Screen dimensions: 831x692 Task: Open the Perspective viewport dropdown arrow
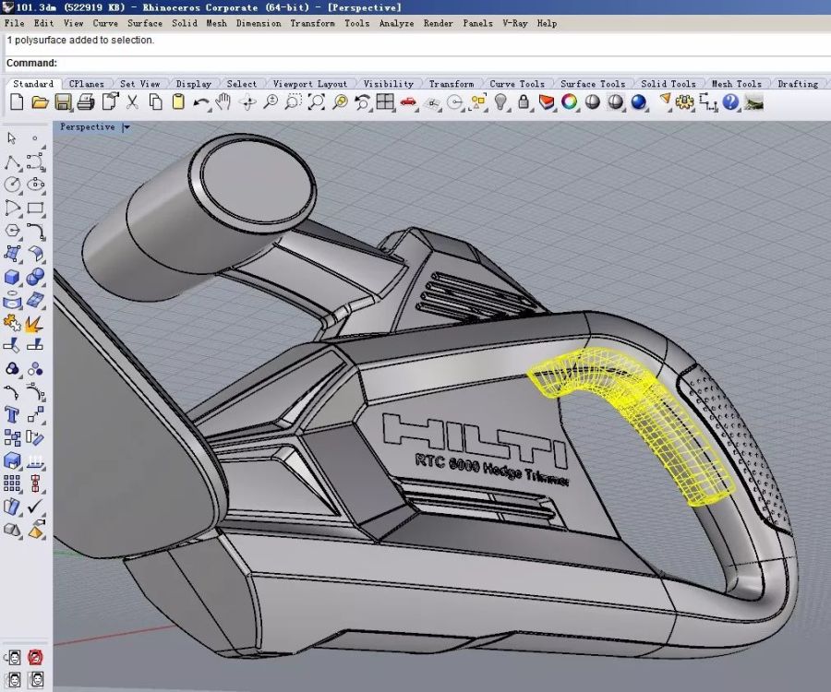point(126,127)
